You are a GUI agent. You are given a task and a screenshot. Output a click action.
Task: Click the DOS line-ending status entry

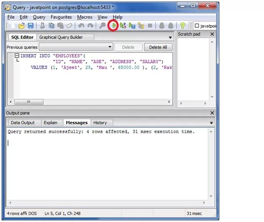pos(32,214)
